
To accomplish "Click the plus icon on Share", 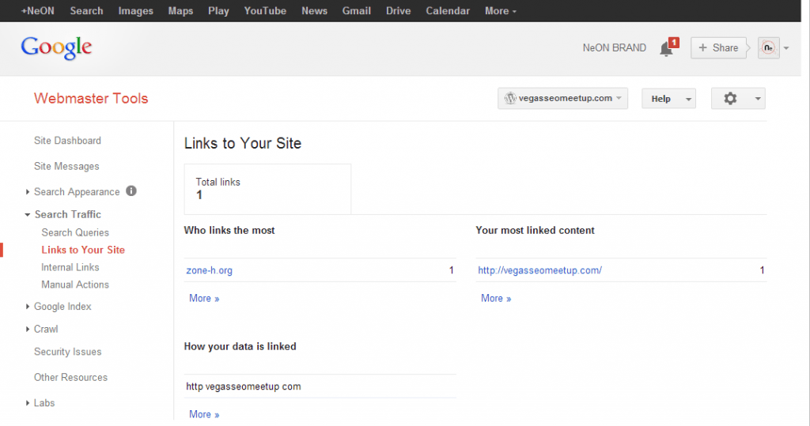I will (702, 47).
